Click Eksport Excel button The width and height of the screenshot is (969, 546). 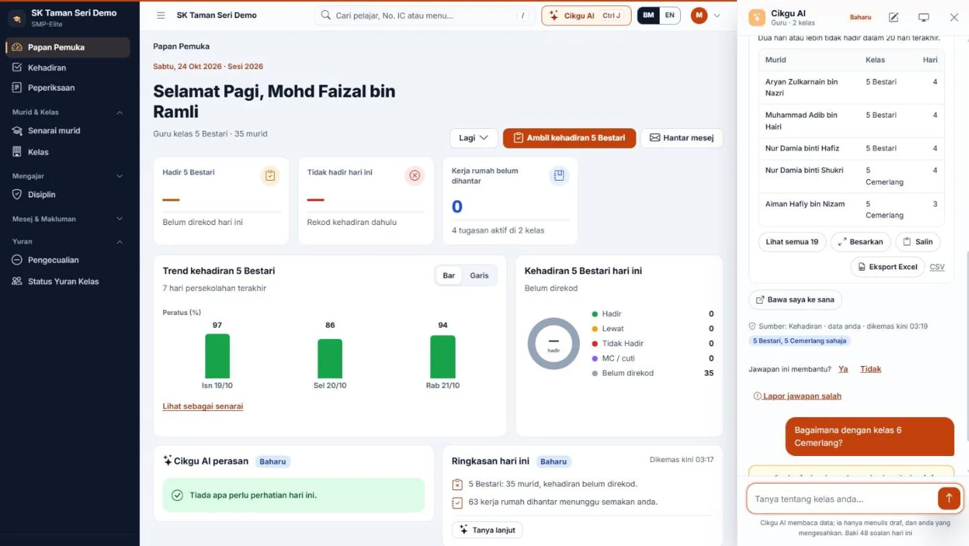pos(887,267)
